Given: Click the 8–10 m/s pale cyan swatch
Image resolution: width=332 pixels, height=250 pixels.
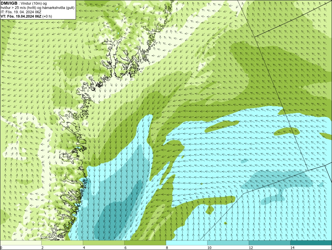Looking at the screenshot, I should click(x=187, y=243).
